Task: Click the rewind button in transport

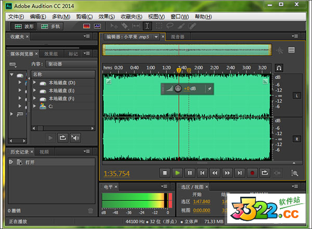Action: [215, 173]
